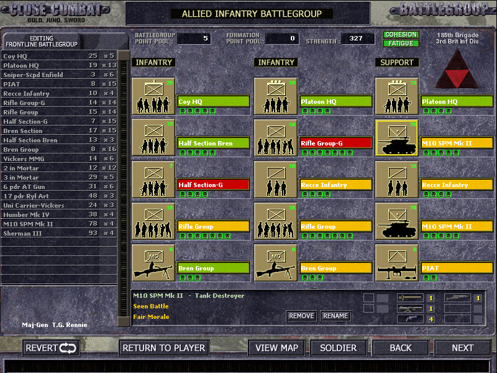The height and width of the screenshot is (373, 497).
Task: Click the Bren Group icon with yellow label
Action: [276, 262]
